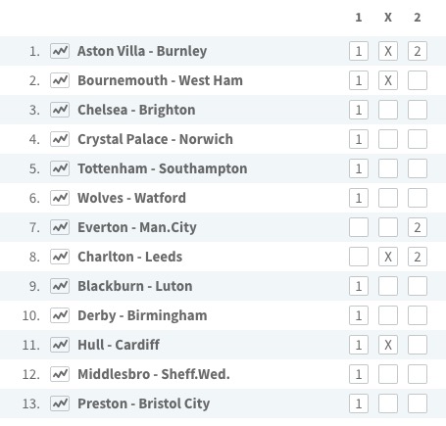446x426 pixels.
Task: Show stats graph for Hull - Cardiff
Action: (60, 345)
